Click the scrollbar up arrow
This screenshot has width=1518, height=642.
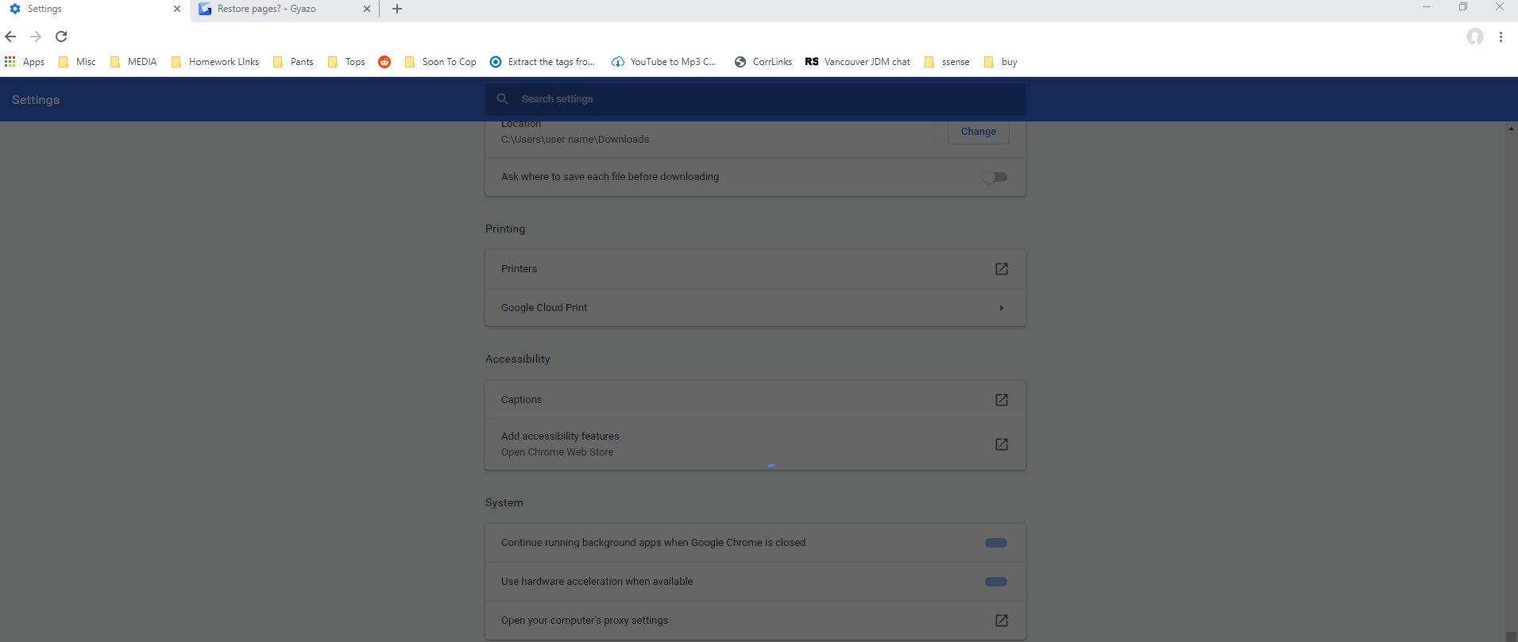click(1511, 129)
